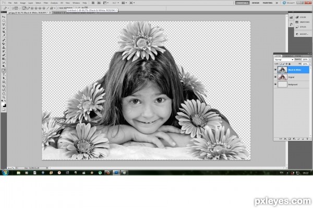The width and height of the screenshot is (313, 208).
Task: Select the Lasso tool
Action: [x=4, y=24]
